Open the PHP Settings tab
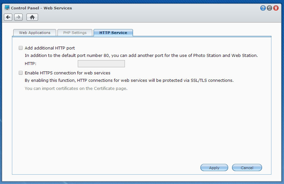This screenshot has height=184, width=284. coord(75,33)
